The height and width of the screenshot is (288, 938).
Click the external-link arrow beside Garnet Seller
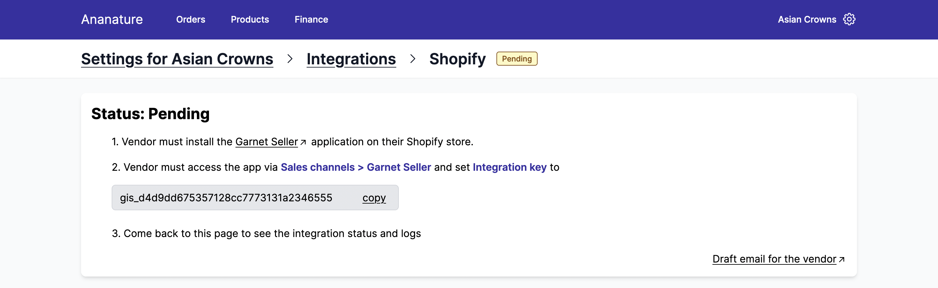[303, 142]
